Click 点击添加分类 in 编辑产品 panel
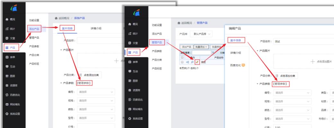Screen dimensions: 334x128 coord(286,76)
